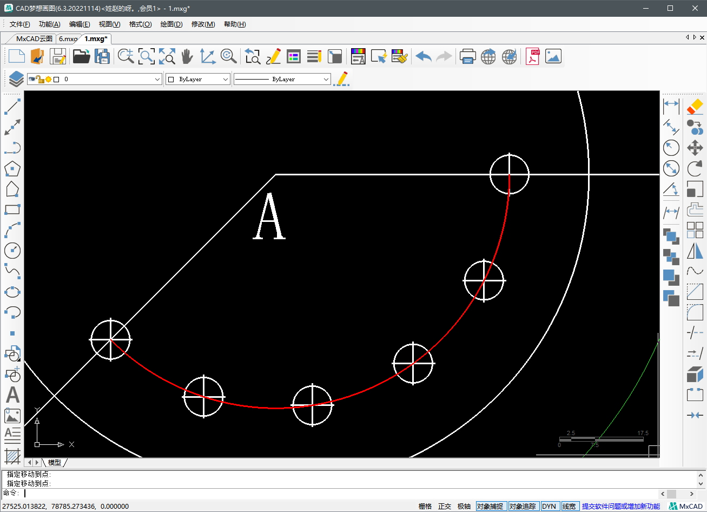Click the Zoom Extents arrows icon
This screenshot has height=512, width=707.
coord(167,56)
